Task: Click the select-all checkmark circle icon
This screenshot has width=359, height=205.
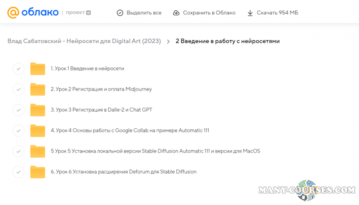Action: pyautogui.click(x=120, y=13)
